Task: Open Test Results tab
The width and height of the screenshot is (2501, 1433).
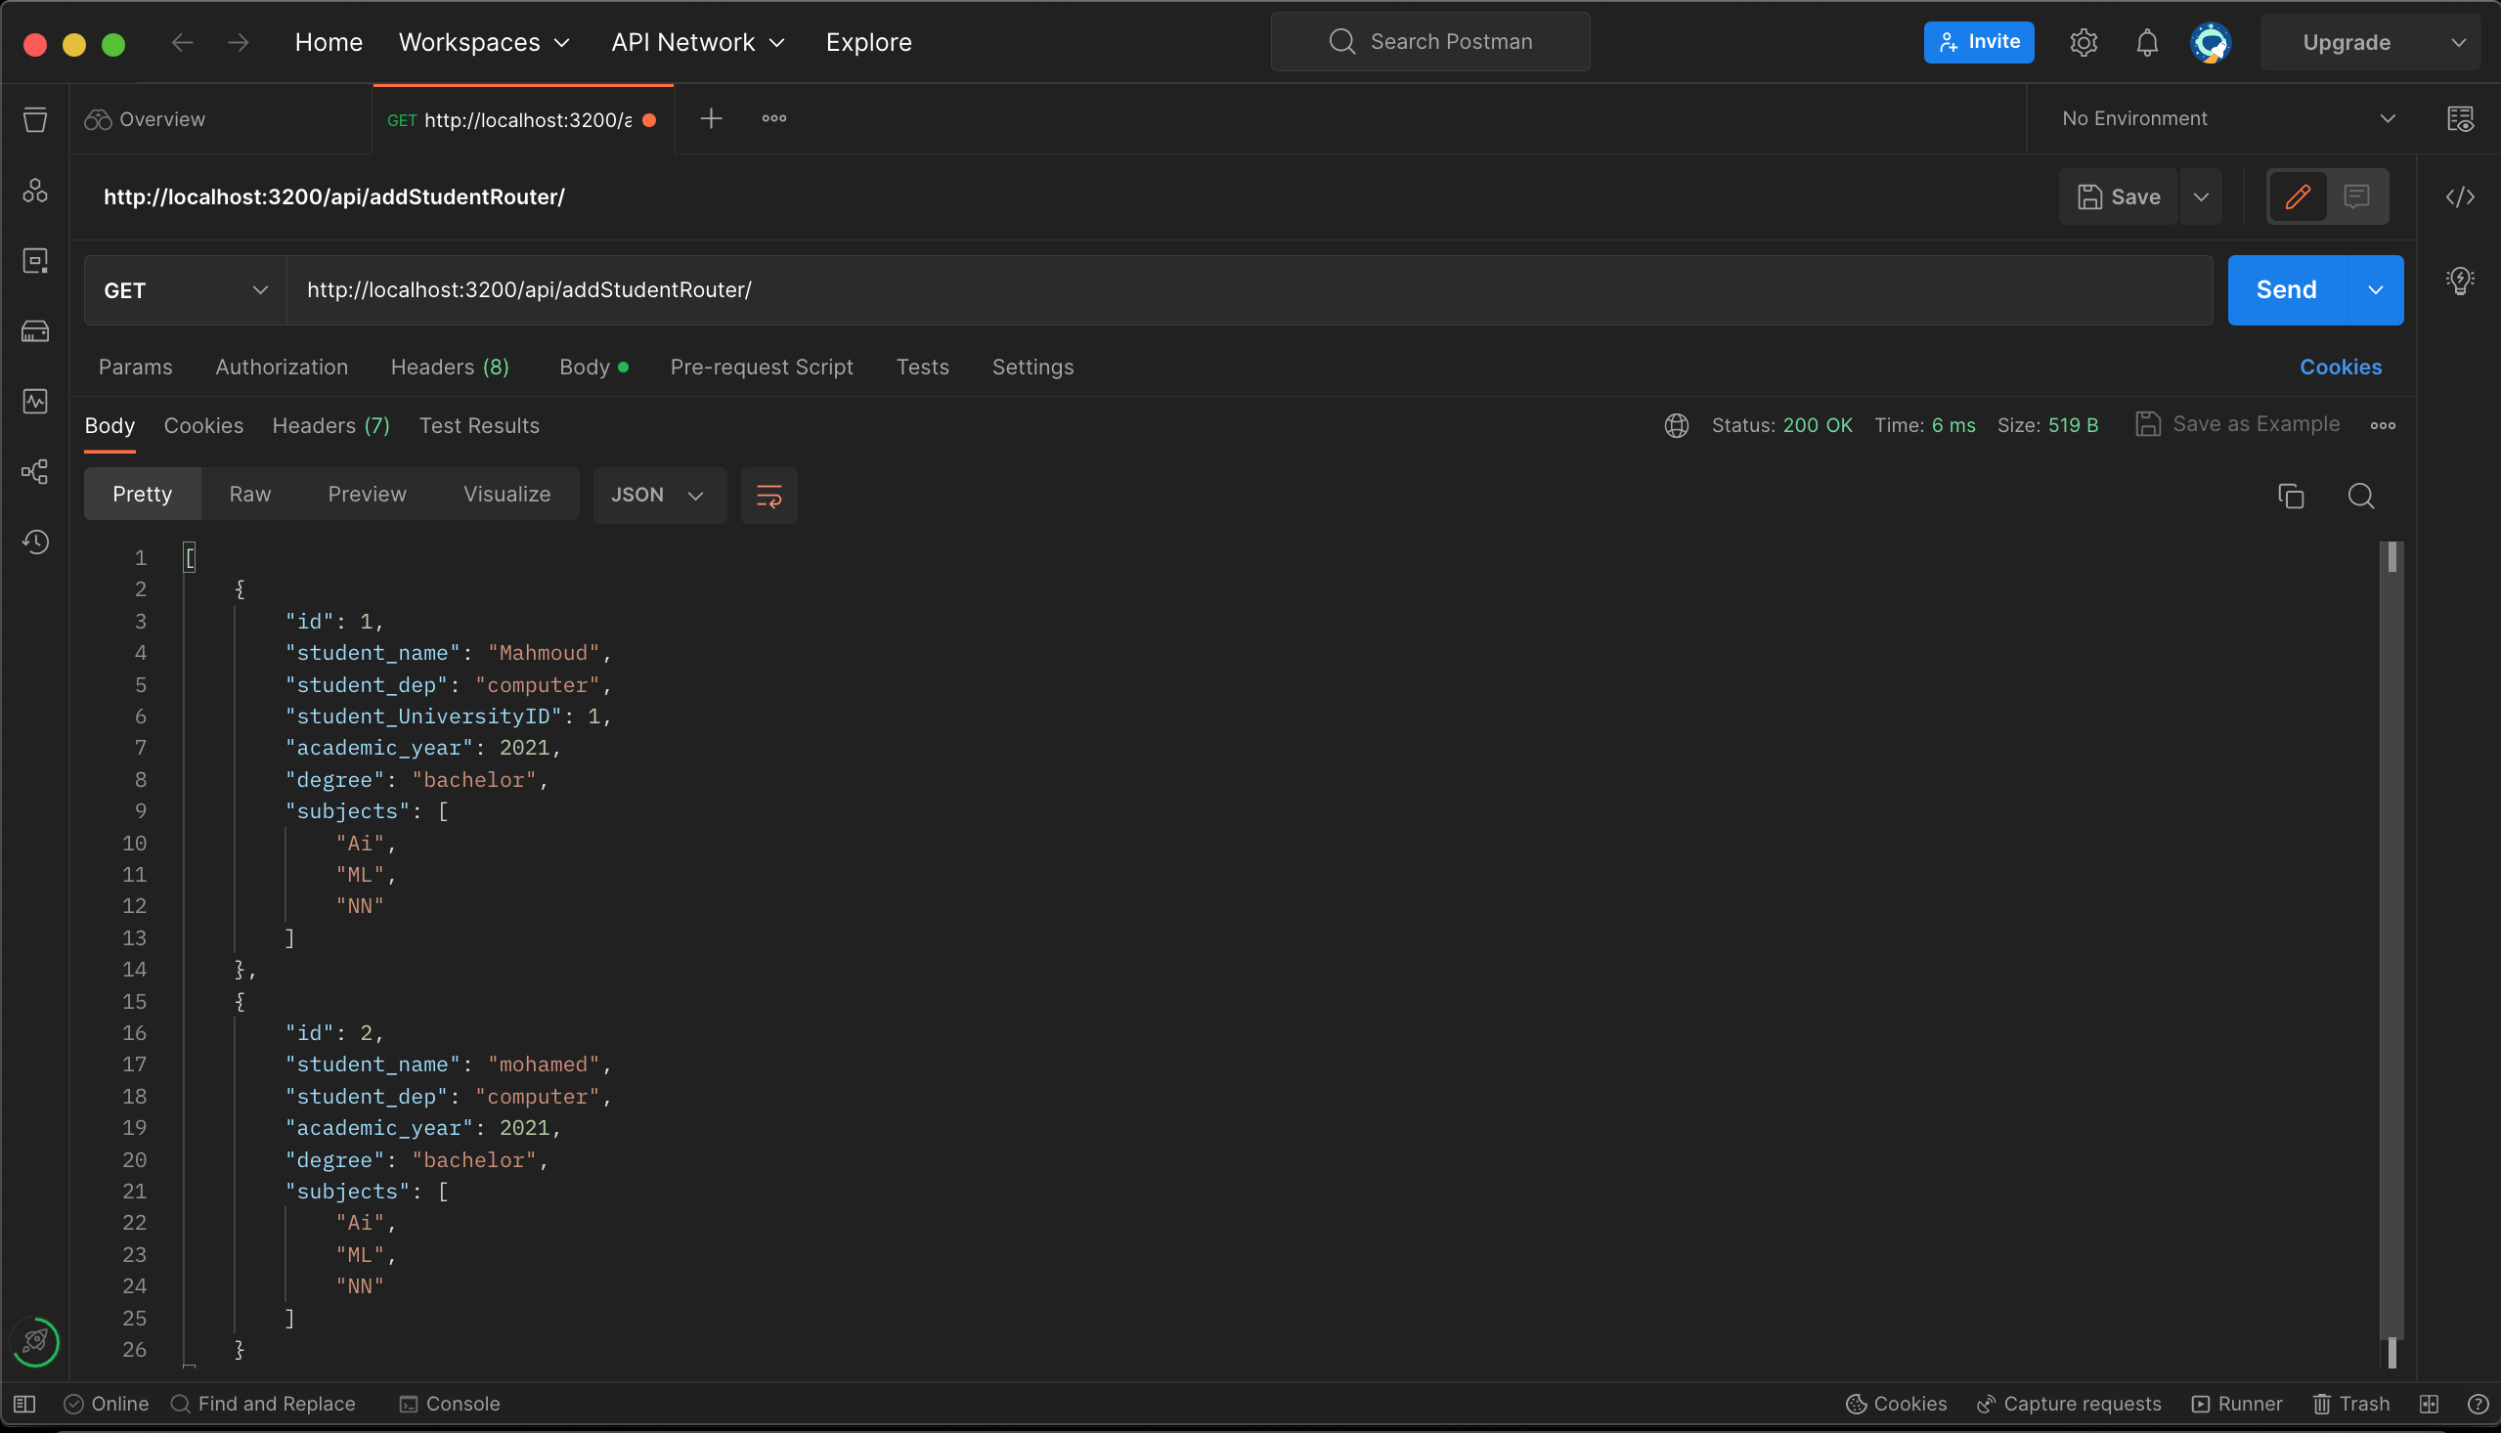Action: (479, 426)
